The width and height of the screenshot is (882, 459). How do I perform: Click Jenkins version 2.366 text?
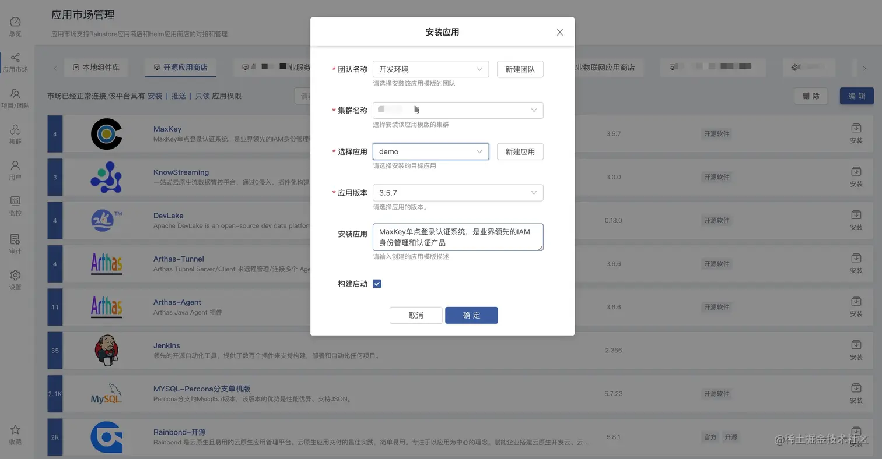[613, 350]
